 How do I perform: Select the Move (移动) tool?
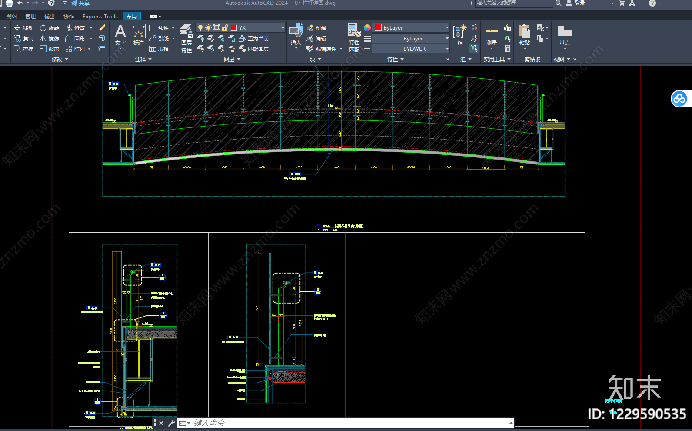click(x=23, y=28)
